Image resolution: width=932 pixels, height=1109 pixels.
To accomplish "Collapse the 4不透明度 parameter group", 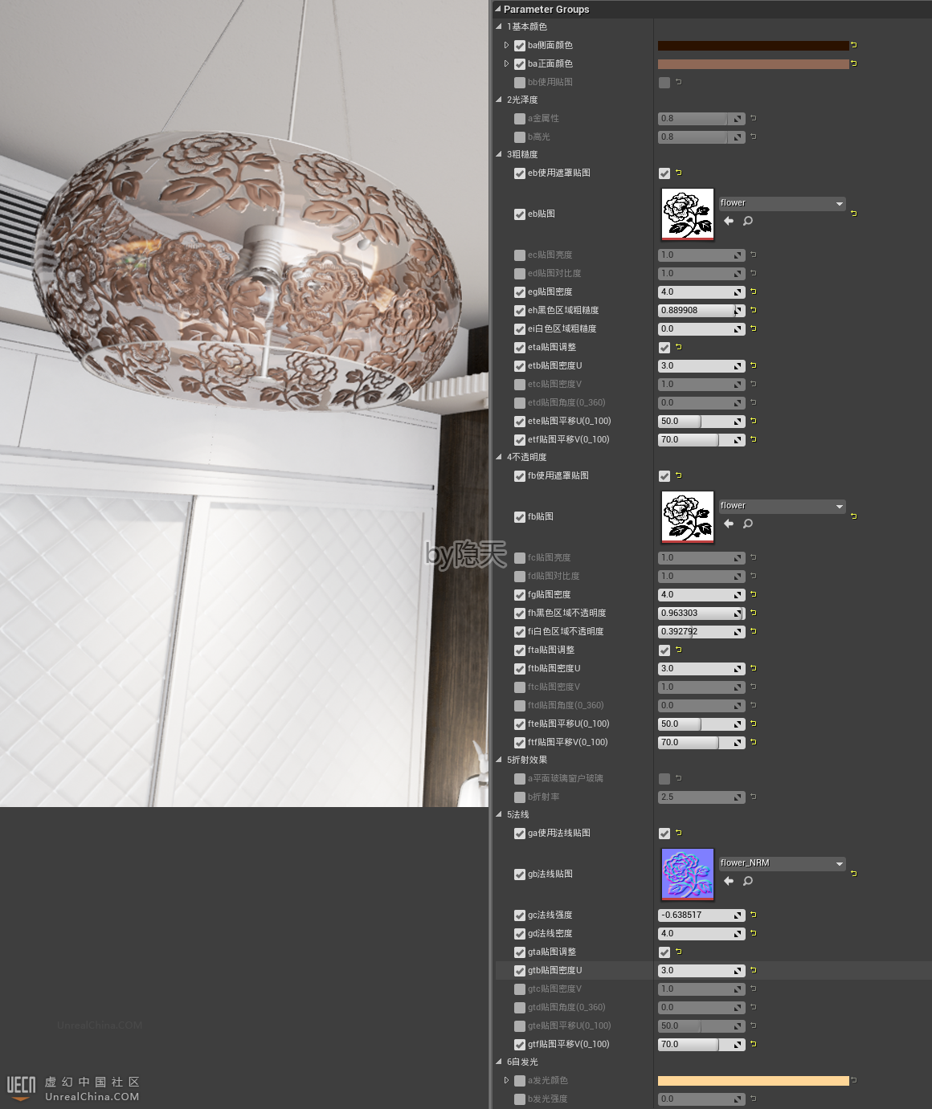I will click(499, 457).
